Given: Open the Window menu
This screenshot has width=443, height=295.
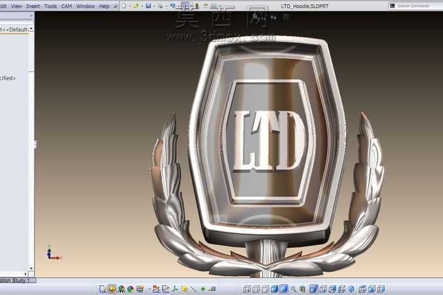Looking at the screenshot, I should click(x=86, y=6).
